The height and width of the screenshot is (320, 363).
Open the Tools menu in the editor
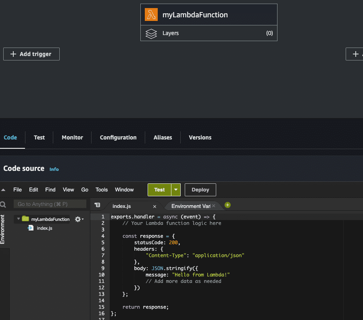pos(101,189)
